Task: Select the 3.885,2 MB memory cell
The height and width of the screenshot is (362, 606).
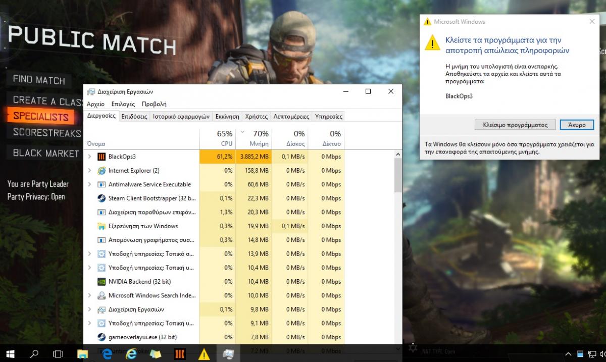Action: 254,157
